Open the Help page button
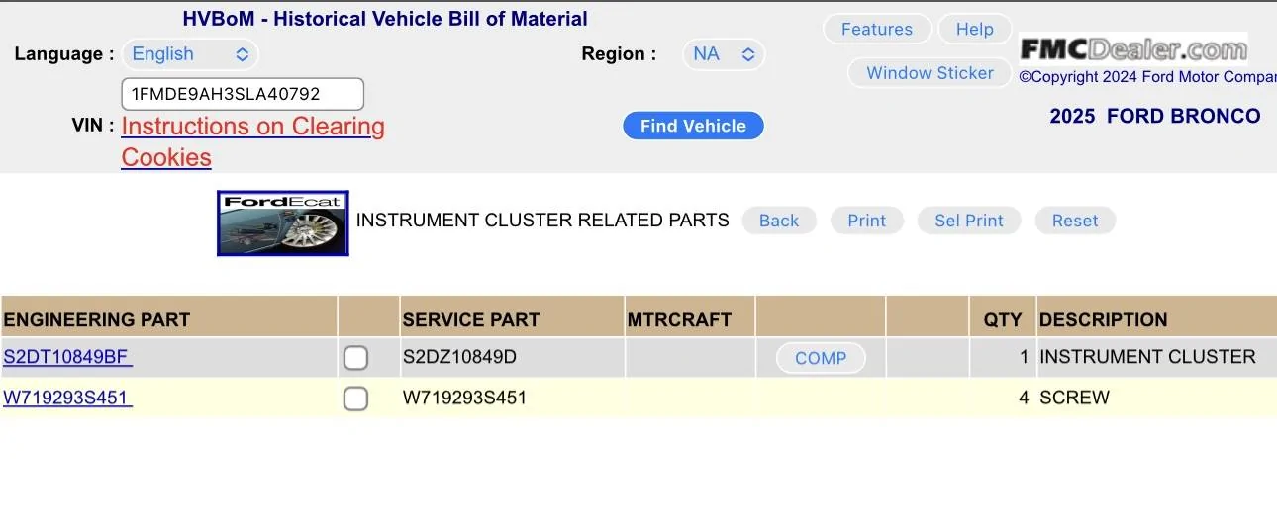The width and height of the screenshot is (1277, 532). click(974, 30)
